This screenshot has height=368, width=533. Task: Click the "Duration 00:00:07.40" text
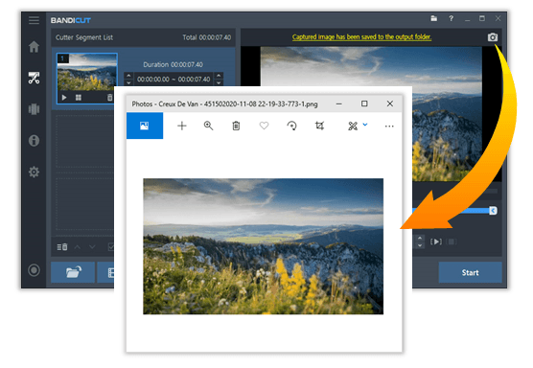173,64
